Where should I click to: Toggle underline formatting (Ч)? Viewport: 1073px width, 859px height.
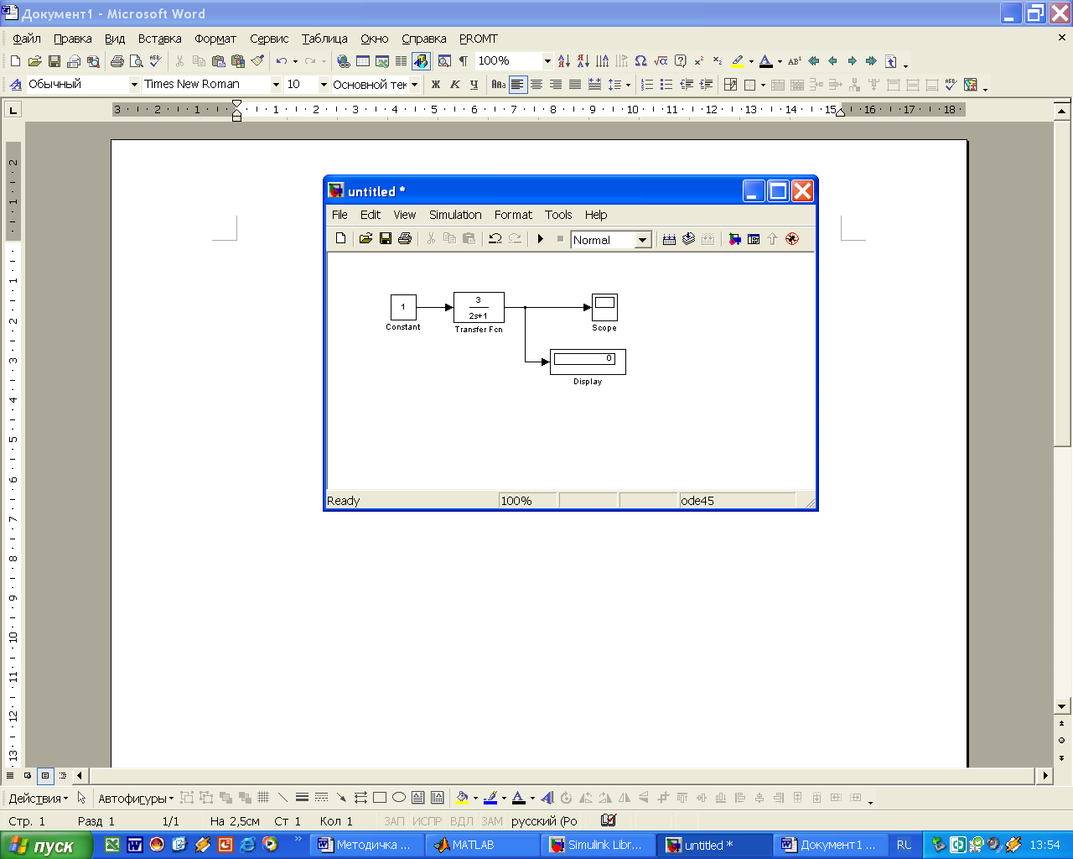tap(474, 85)
